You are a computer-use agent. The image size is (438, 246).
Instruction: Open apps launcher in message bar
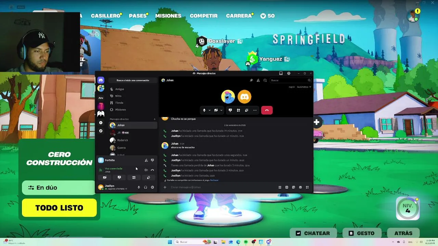tap(307, 187)
